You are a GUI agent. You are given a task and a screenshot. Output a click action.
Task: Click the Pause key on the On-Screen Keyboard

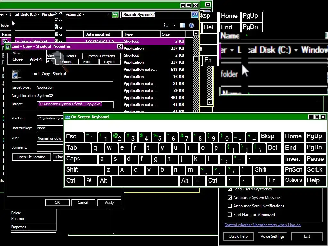coord(316,159)
